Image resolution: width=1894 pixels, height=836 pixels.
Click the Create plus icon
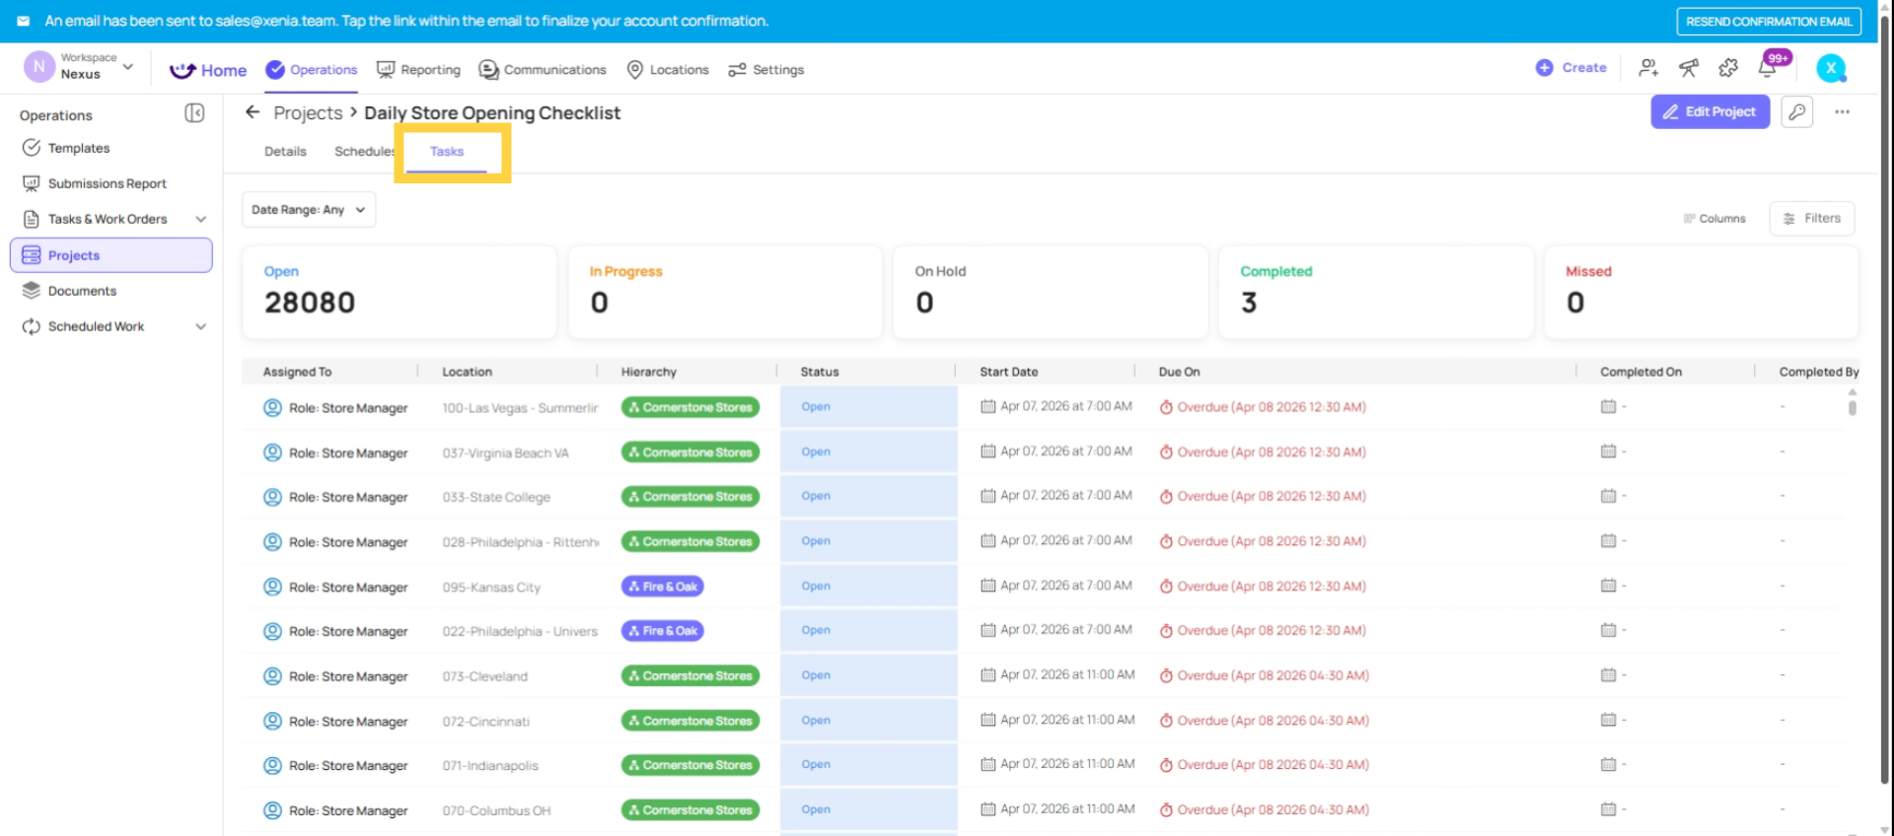(1544, 68)
